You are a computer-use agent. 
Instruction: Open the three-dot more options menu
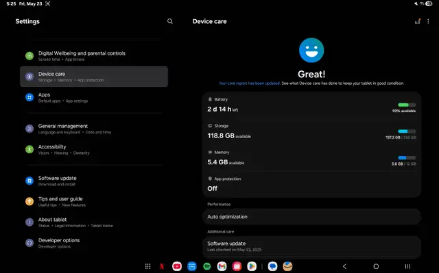pos(428,21)
